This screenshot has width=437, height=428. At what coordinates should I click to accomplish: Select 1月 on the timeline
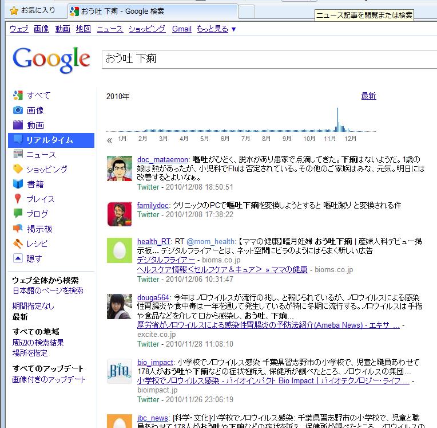tap(122, 139)
